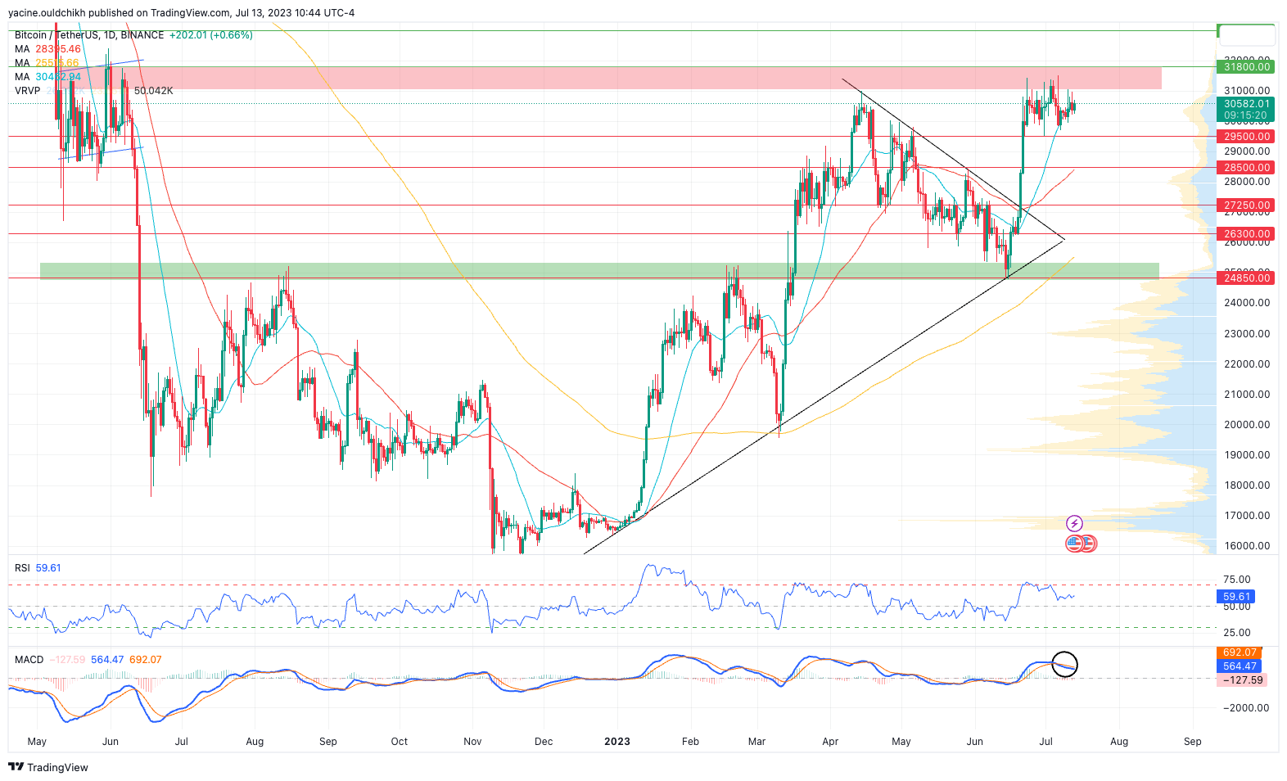Select the red 26300.00 price label
Viewport: 1287px width, 781px height.
pyautogui.click(x=1247, y=234)
